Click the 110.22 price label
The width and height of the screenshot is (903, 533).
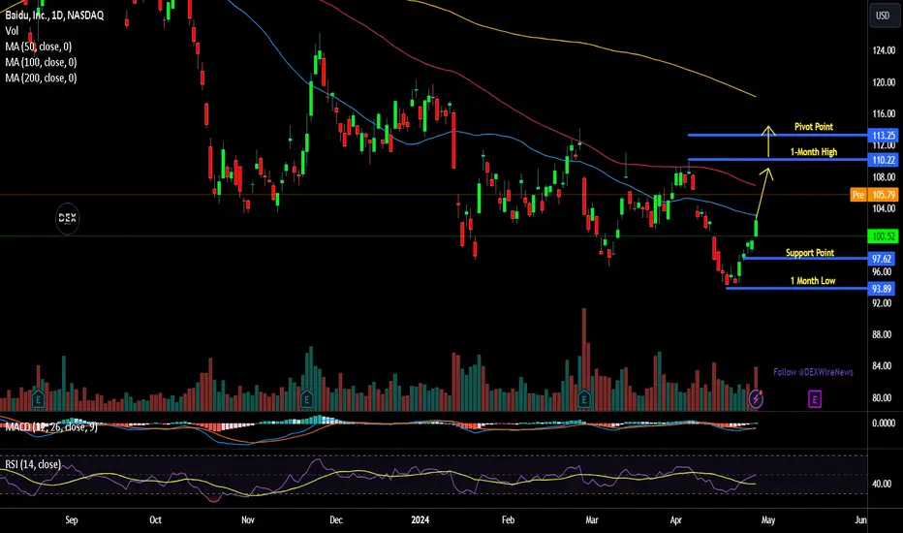pos(883,160)
